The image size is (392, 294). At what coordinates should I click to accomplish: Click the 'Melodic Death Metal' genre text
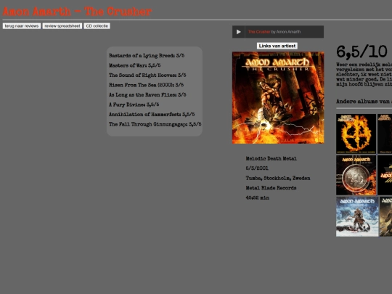click(x=271, y=158)
